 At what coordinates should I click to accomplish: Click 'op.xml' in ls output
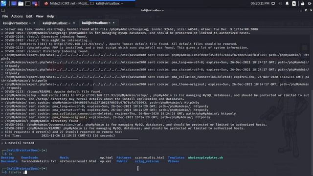[x=106, y=161]
